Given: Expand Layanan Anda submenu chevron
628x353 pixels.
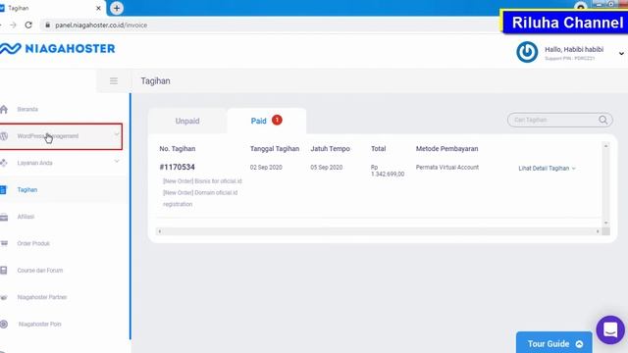Looking at the screenshot, I should [x=117, y=161].
